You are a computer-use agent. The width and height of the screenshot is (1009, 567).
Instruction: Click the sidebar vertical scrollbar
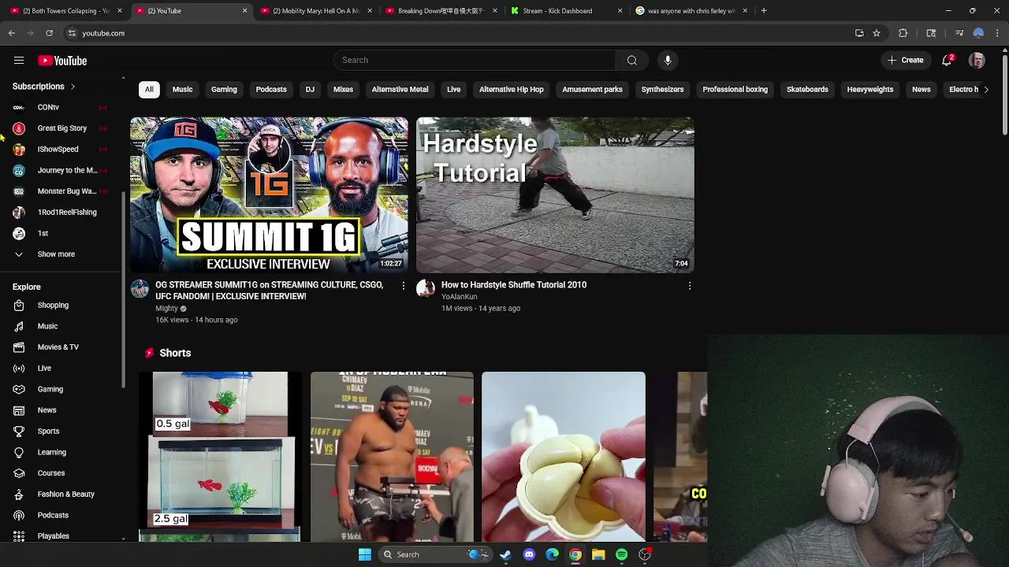click(x=123, y=289)
